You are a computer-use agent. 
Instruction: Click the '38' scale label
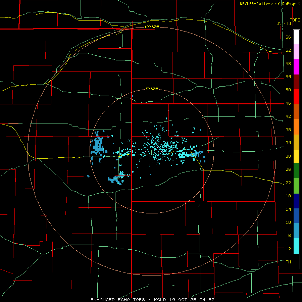pyautogui.click(x=288, y=130)
